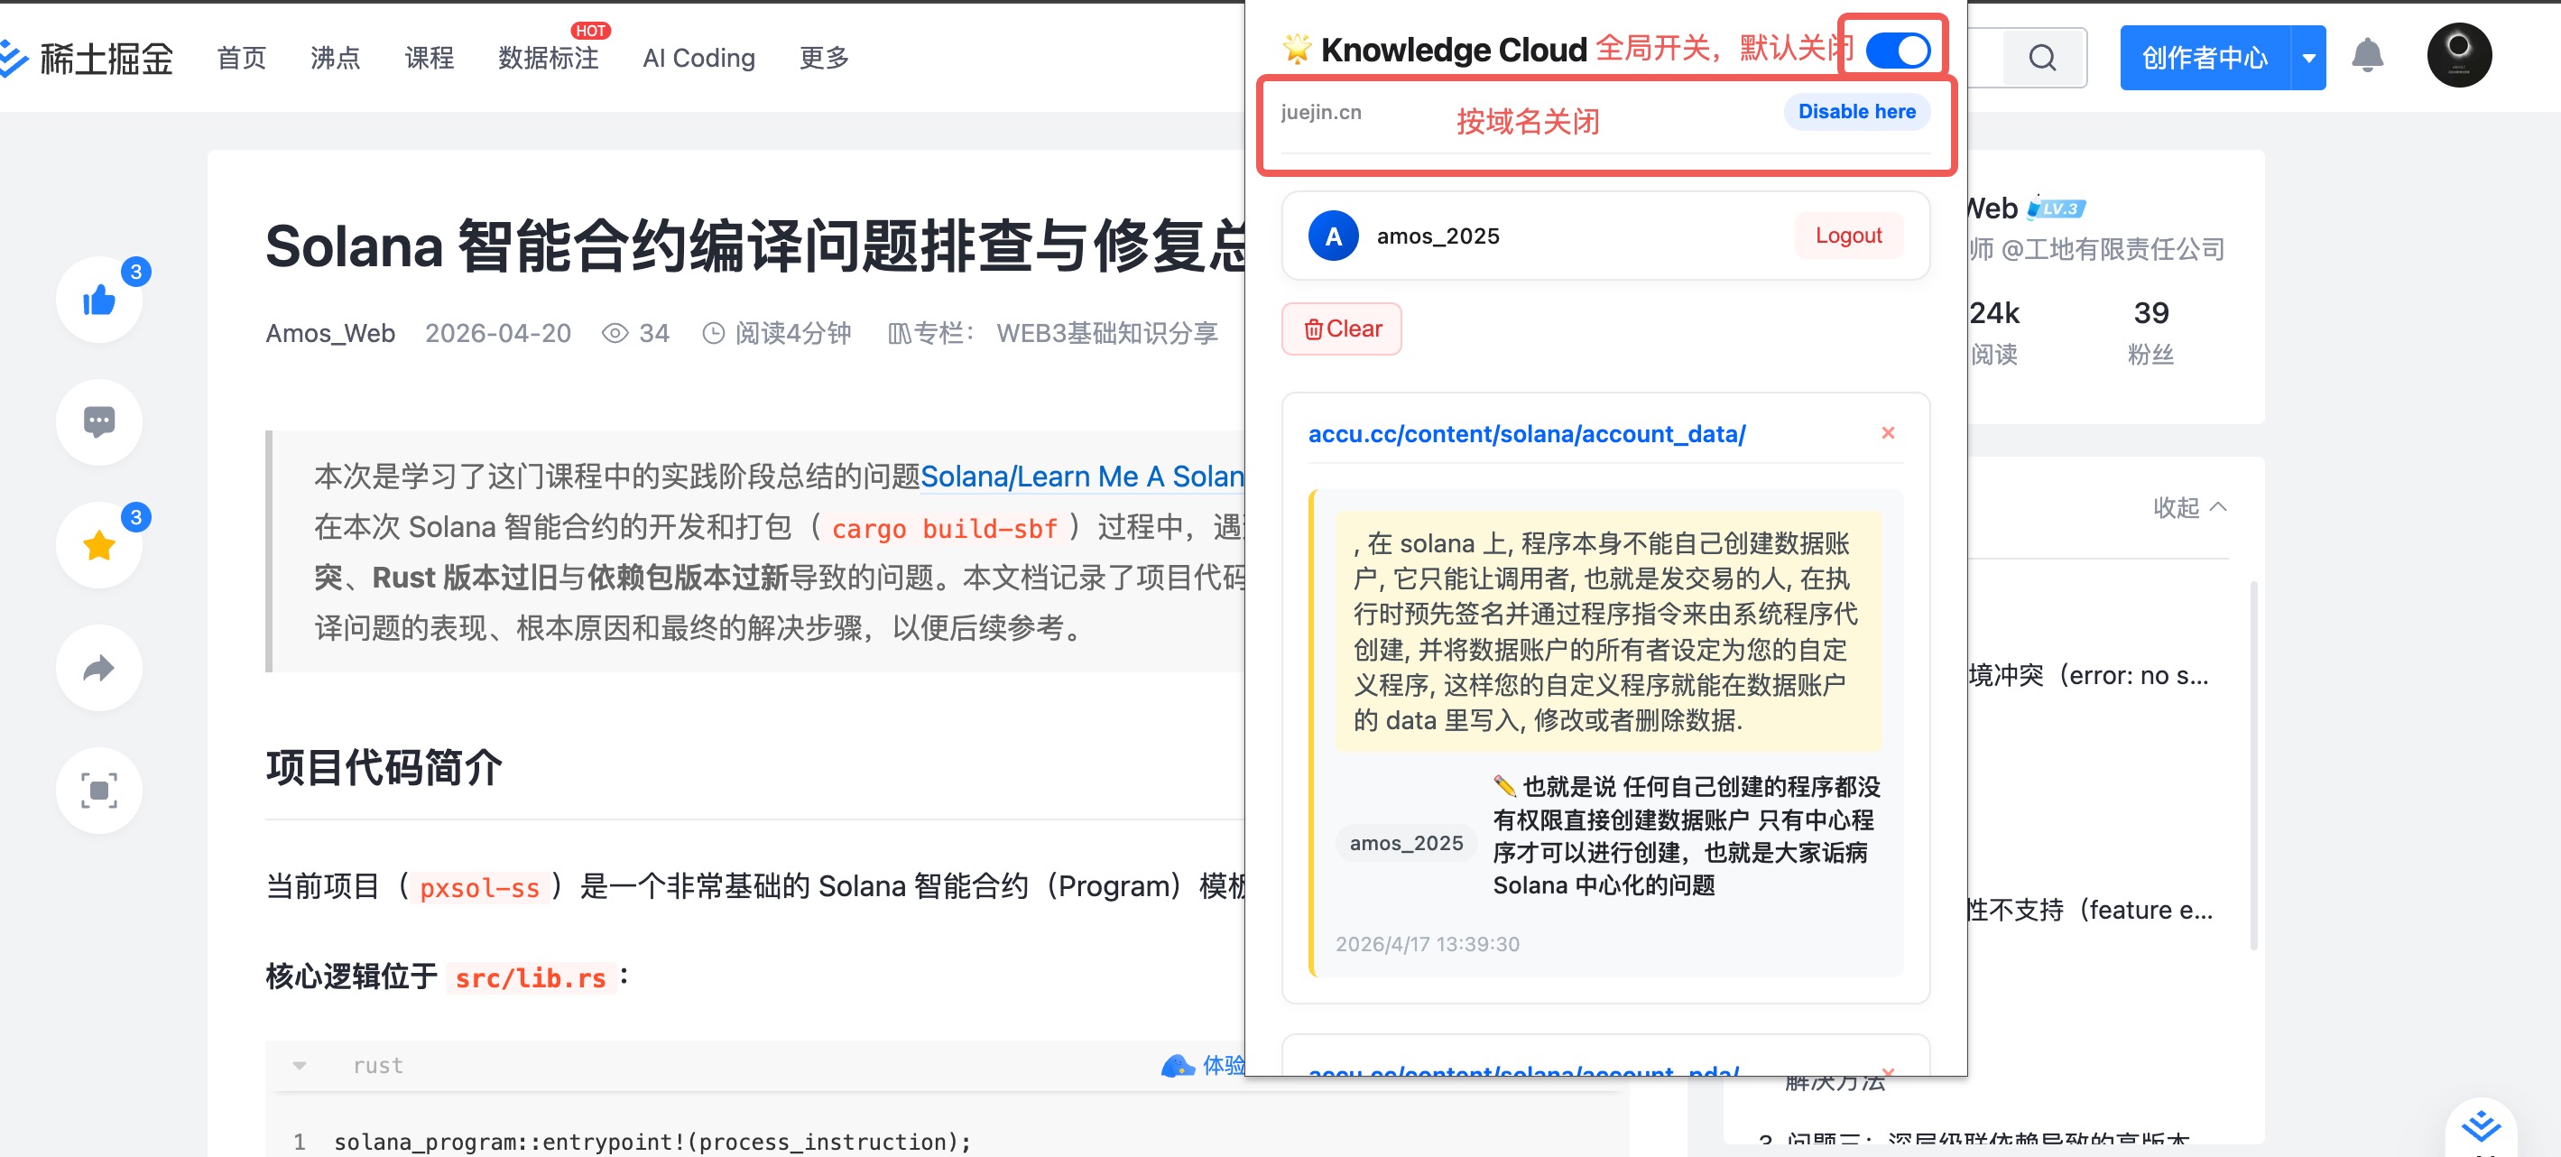2561x1157 pixels.
Task: Click the rust language label
Action: point(378,1065)
